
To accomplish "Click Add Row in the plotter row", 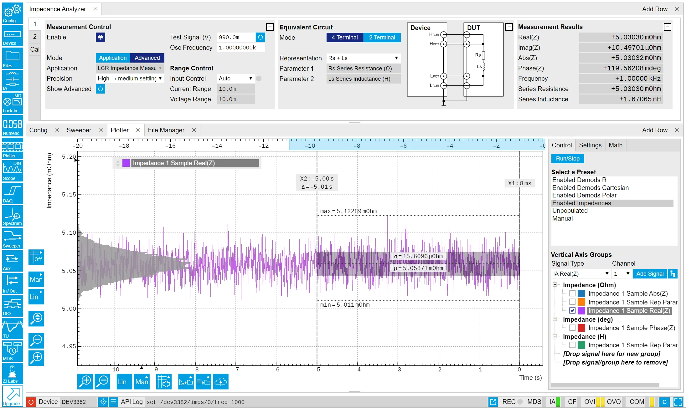I will (x=655, y=130).
